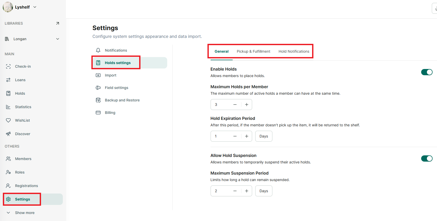Image resolution: width=437 pixels, height=221 pixels.
Task: Click the Hold Expiration Period number field
Action: (x=221, y=136)
